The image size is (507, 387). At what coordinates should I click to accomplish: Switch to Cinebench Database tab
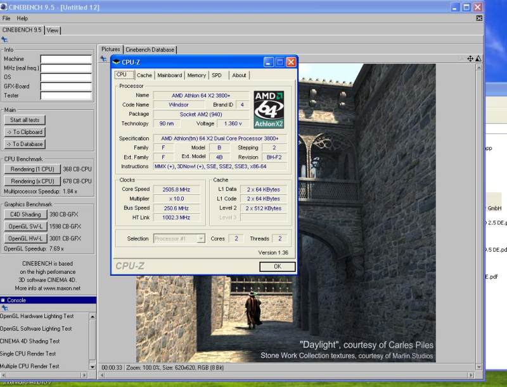click(150, 50)
